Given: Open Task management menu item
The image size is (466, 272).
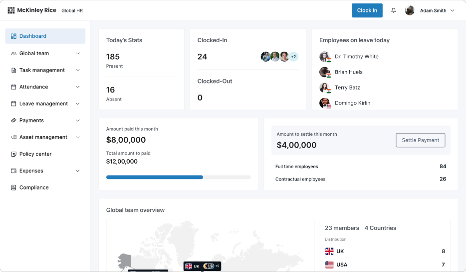Looking at the screenshot, I should [x=45, y=70].
